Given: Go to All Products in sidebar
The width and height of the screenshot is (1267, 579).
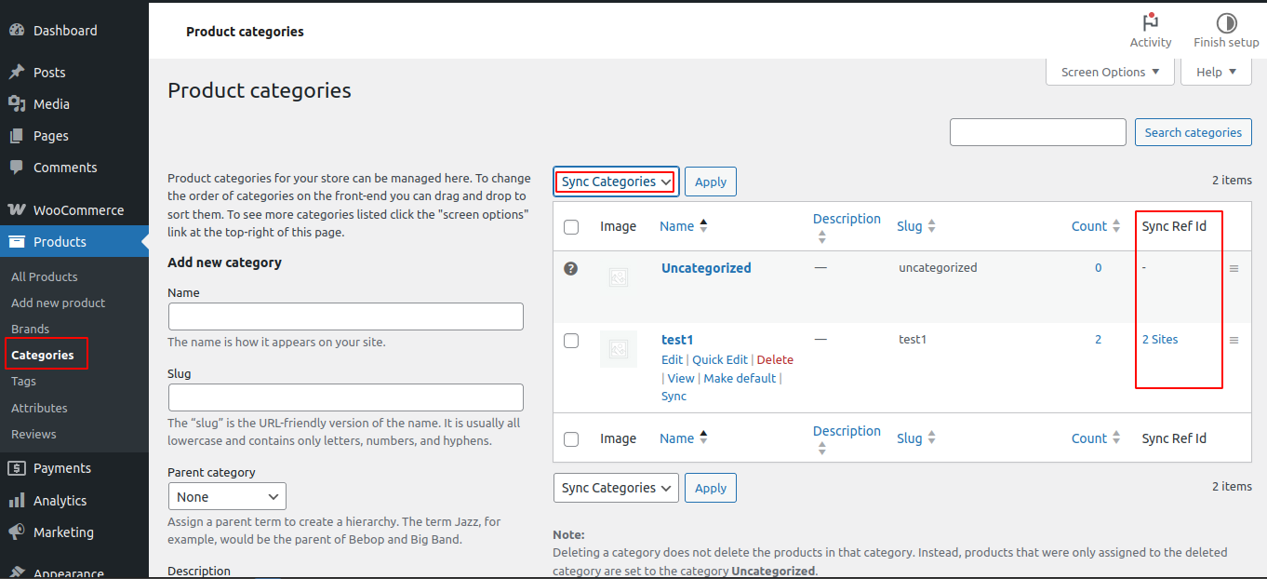Looking at the screenshot, I should tap(45, 276).
